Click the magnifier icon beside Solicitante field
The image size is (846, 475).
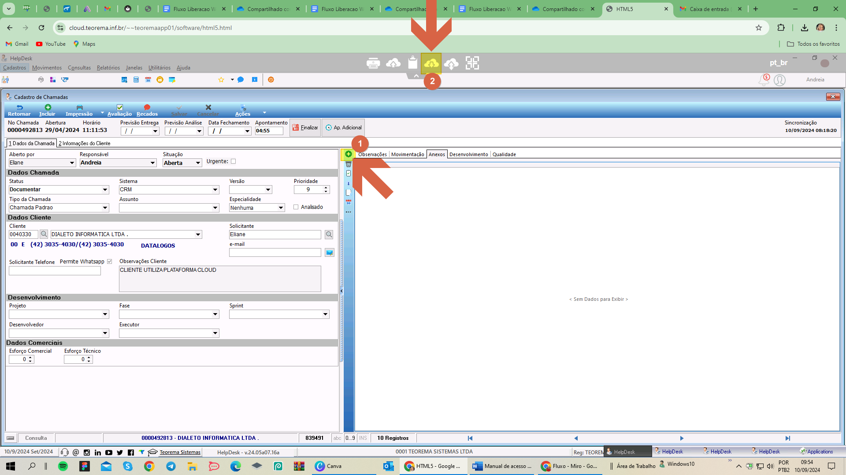(329, 235)
